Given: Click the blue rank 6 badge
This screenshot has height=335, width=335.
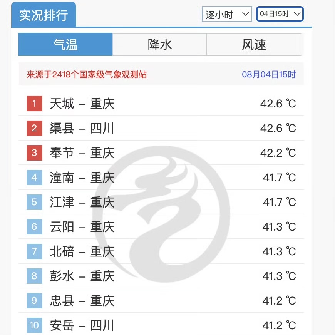Looking at the screenshot, I should pos(34,227).
